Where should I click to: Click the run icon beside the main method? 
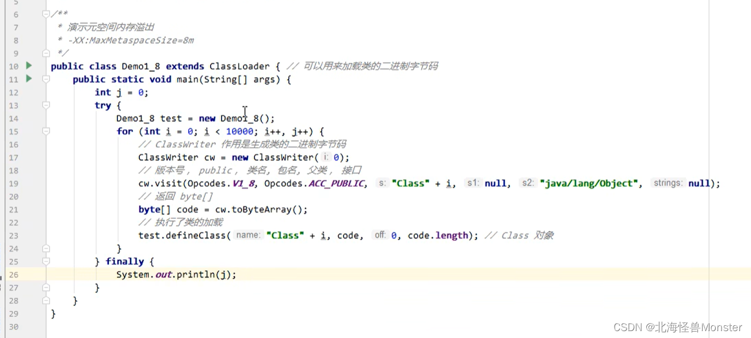tap(29, 79)
